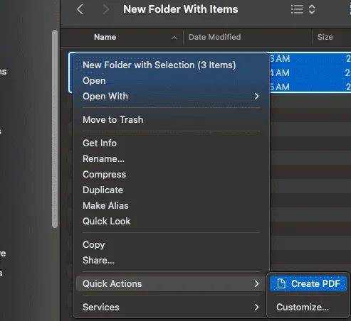Go back with the left chevron arrow
The height and width of the screenshot is (321, 351).
(x=80, y=10)
